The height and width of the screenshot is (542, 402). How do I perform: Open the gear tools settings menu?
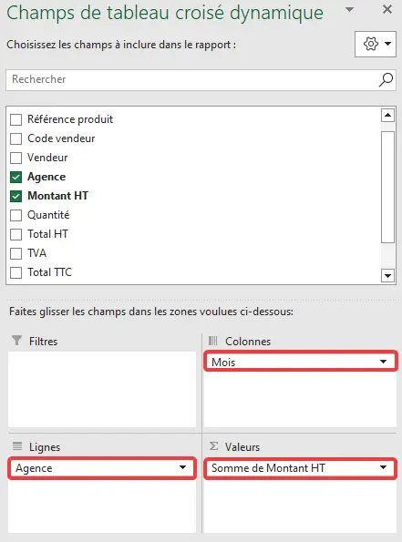tap(376, 45)
